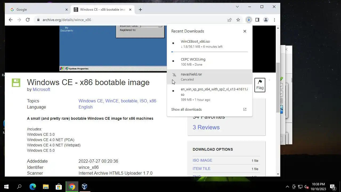This screenshot has height=192, width=341.
Task: Click the ISO IMAGE download option
Action: pyautogui.click(x=202, y=160)
